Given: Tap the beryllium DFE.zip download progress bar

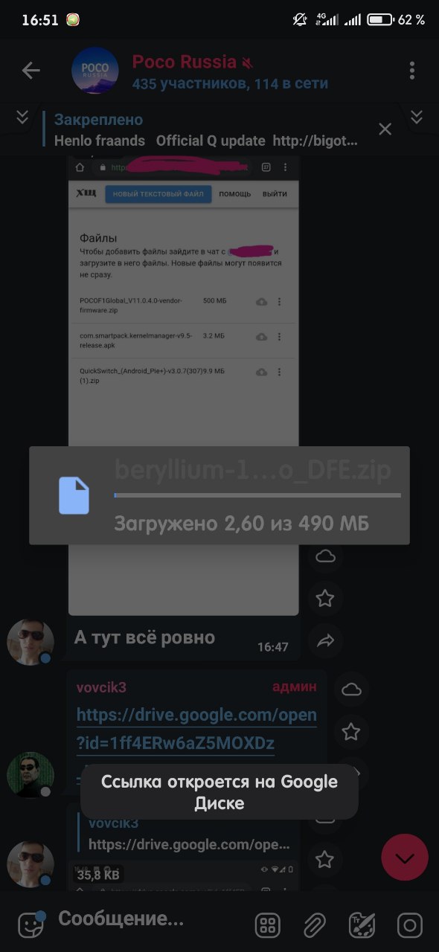Looking at the screenshot, I should pyautogui.click(x=257, y=495).
